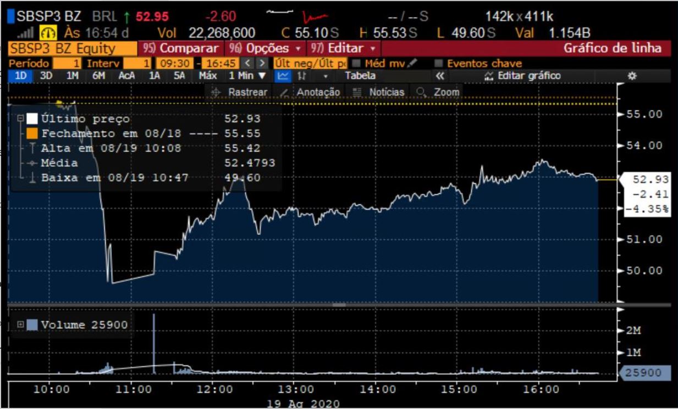Viewport: 678px width, 409px height.
Task: Open the 1 Min interval dropdown
Action: (x=247, y=76)
